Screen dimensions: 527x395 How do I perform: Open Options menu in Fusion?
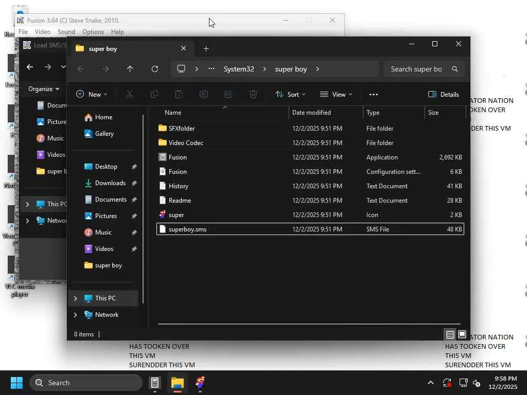93,32
